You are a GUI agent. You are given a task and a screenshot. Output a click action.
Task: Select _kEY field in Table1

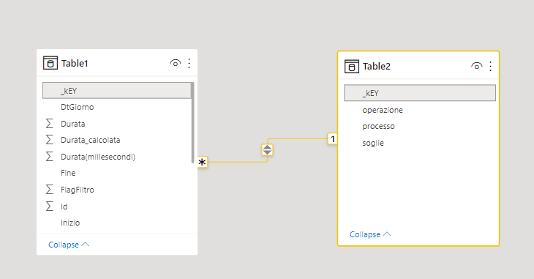[x=117, y=90]
